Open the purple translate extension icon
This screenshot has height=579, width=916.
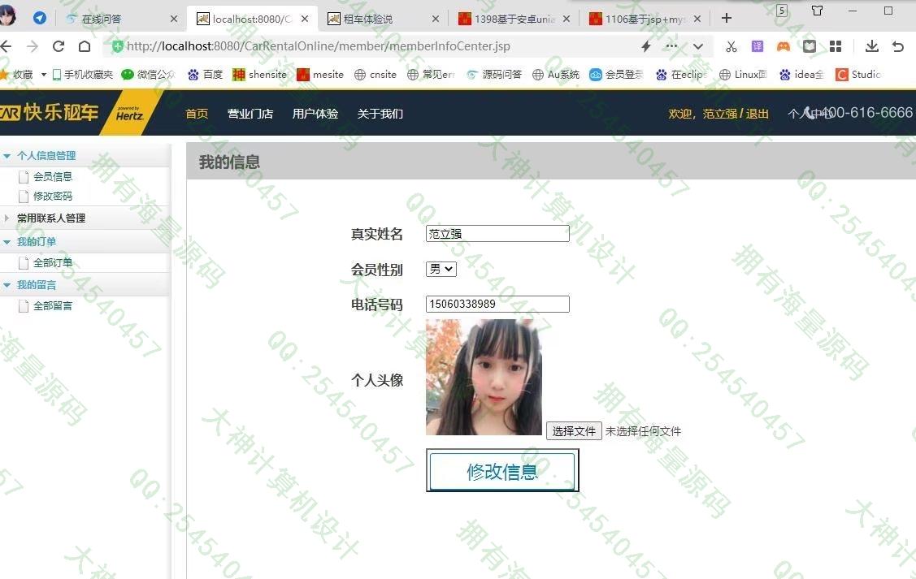(758, 46)
